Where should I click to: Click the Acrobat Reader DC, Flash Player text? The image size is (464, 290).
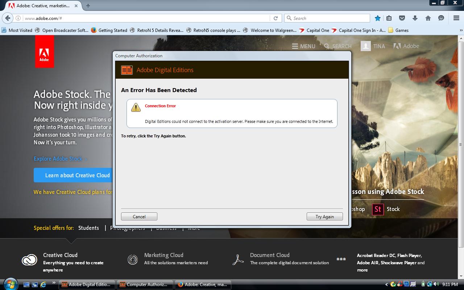[389, 255]
